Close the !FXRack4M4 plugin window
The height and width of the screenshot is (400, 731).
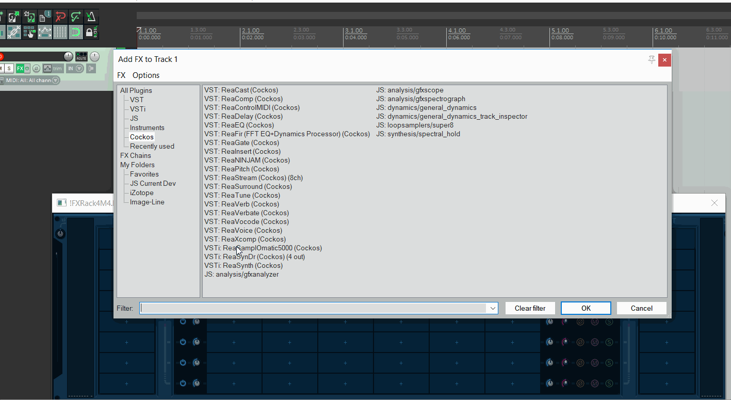714,203
